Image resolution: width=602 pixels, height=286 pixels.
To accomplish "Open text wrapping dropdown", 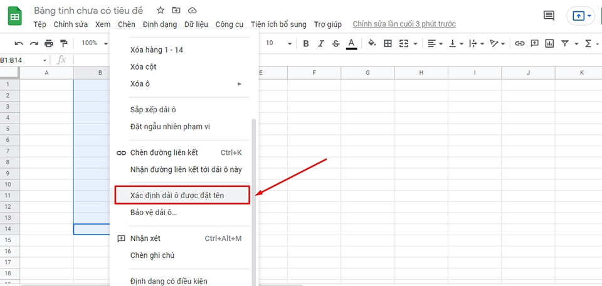I will 477,43.
